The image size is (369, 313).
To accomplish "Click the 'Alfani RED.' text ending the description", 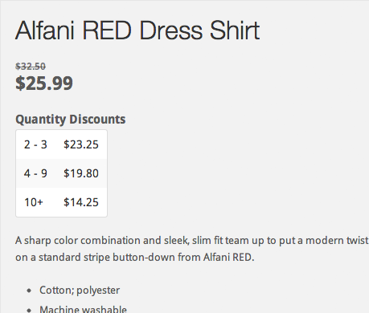I will point(228,257).
